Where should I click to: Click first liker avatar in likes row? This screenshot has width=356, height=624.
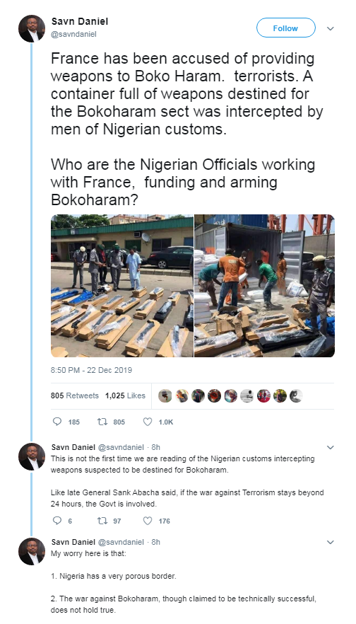165,395
